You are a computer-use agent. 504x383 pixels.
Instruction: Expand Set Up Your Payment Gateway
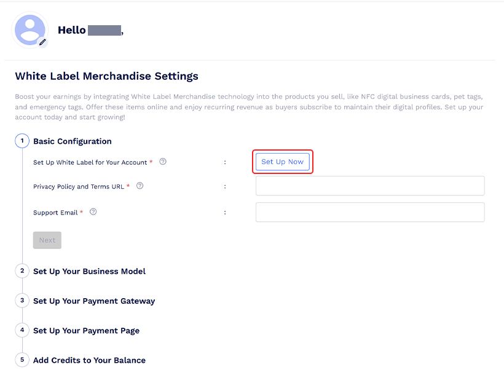point(94,301)
